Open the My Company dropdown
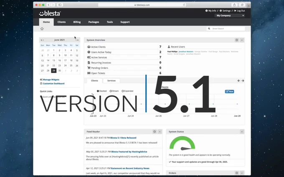The height and width of the screenshot is (177, 284). click(x=230, y=15)
